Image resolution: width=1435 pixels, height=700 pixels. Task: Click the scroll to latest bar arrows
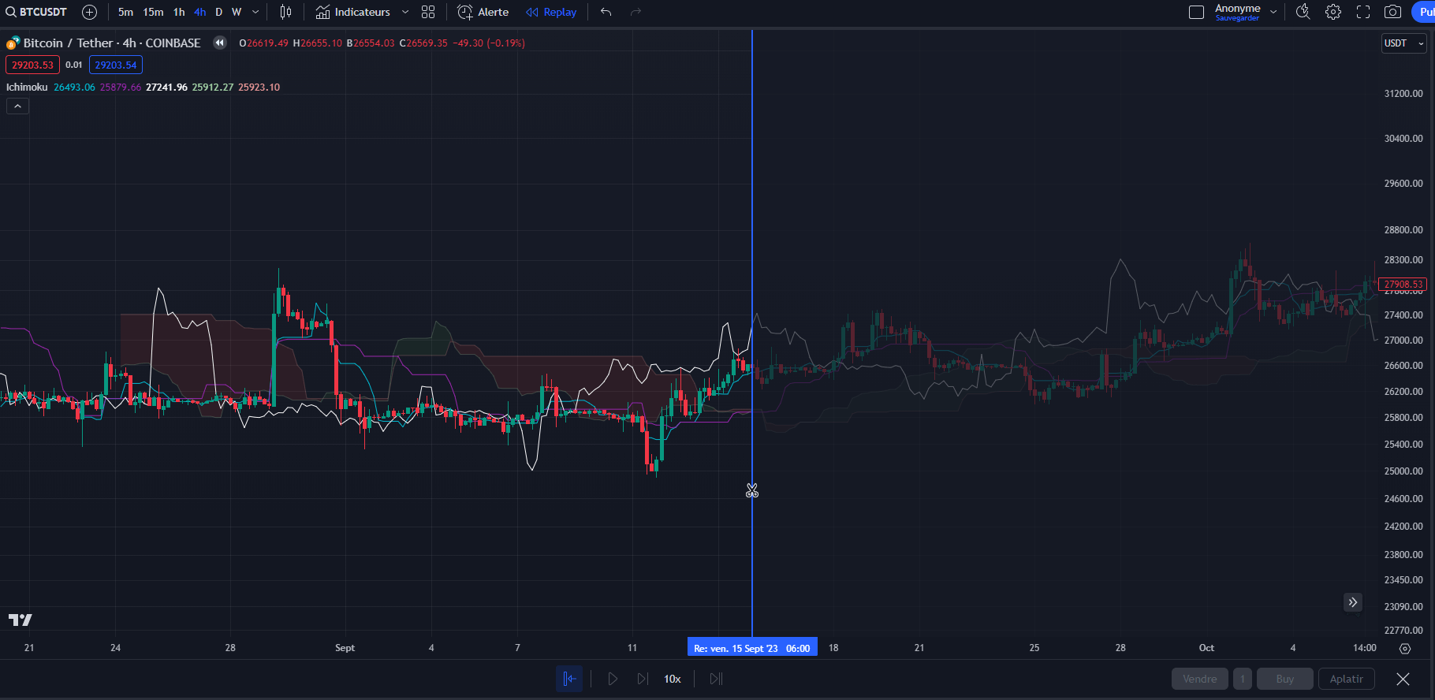[1353, 602]
